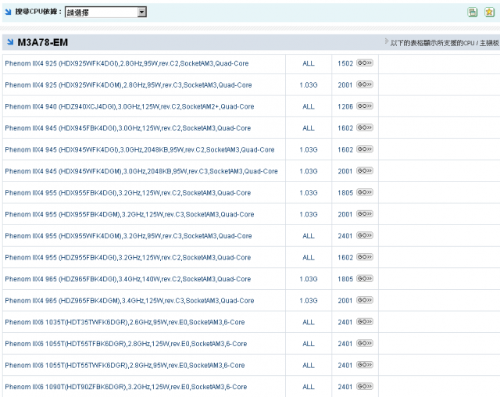
Task: Select PCB value 1.03G for HDX925WFK4DGM row
Action: pos(309,85)
